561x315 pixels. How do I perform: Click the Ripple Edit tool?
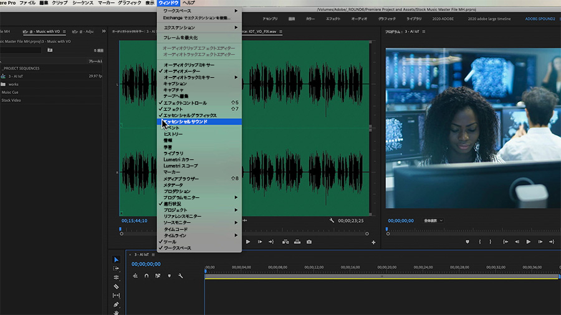[x=116, y=278]
